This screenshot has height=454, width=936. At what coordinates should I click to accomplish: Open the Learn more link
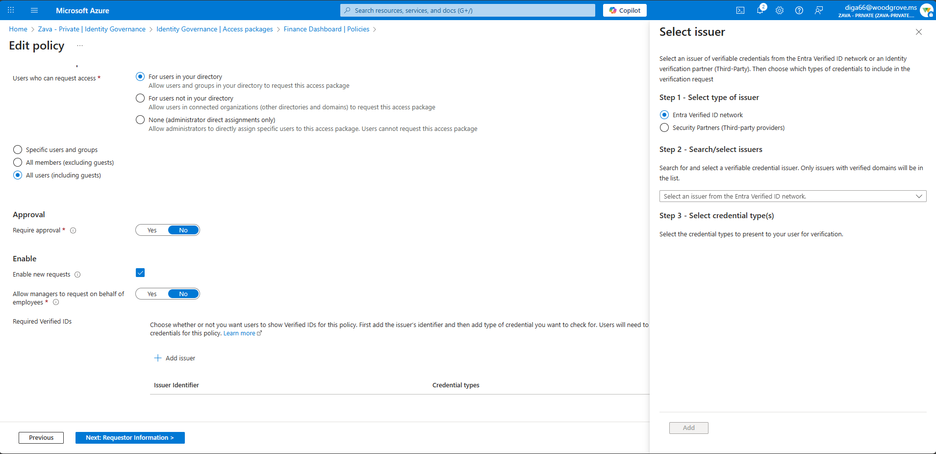point(243,333)
